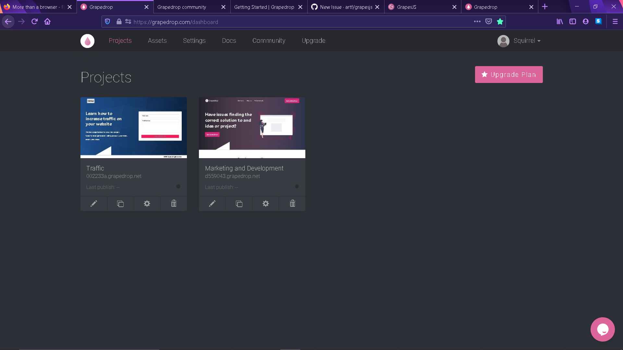Open the Docs navigation item
This screenshot has height=350, width=623.
pos(229,41)
